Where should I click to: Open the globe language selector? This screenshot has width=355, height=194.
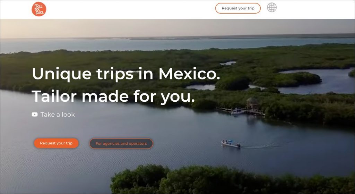tap(271, 8)
